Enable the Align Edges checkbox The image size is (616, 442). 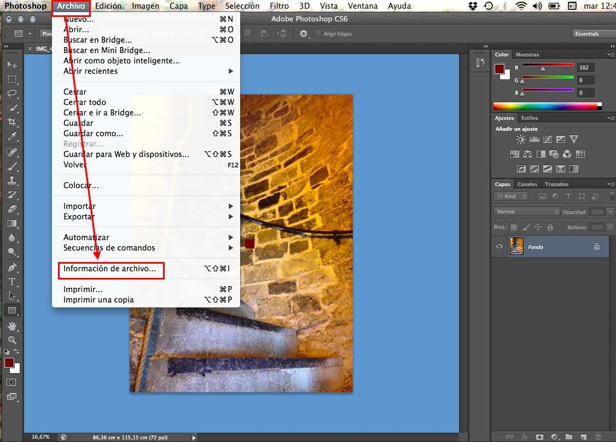[317, 34]
